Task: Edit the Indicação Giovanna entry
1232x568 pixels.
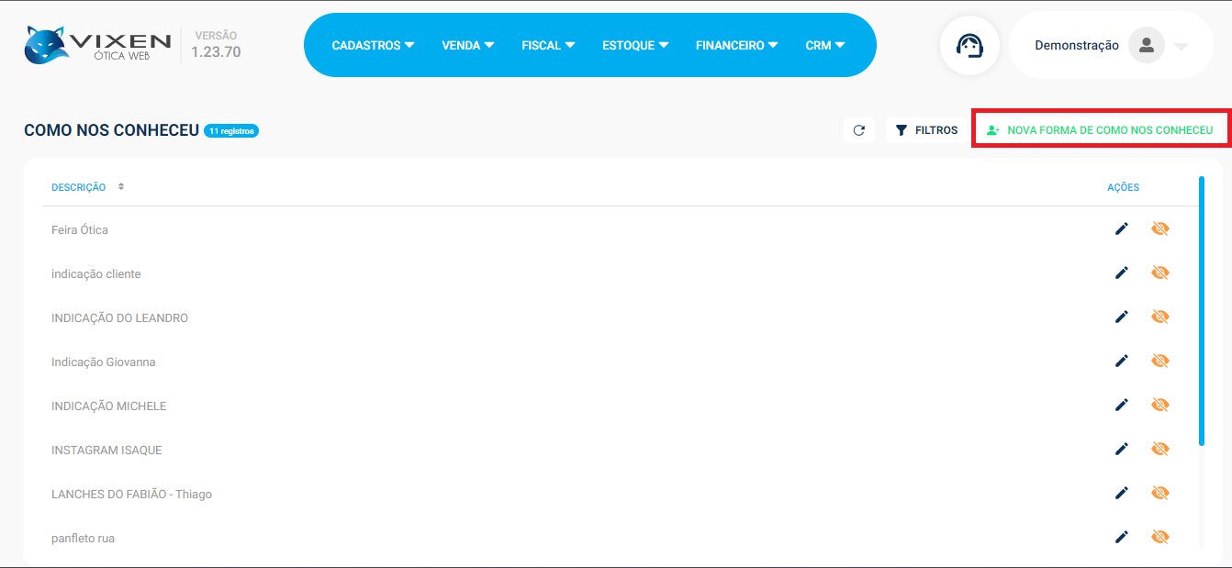Action: point(1121,361)
